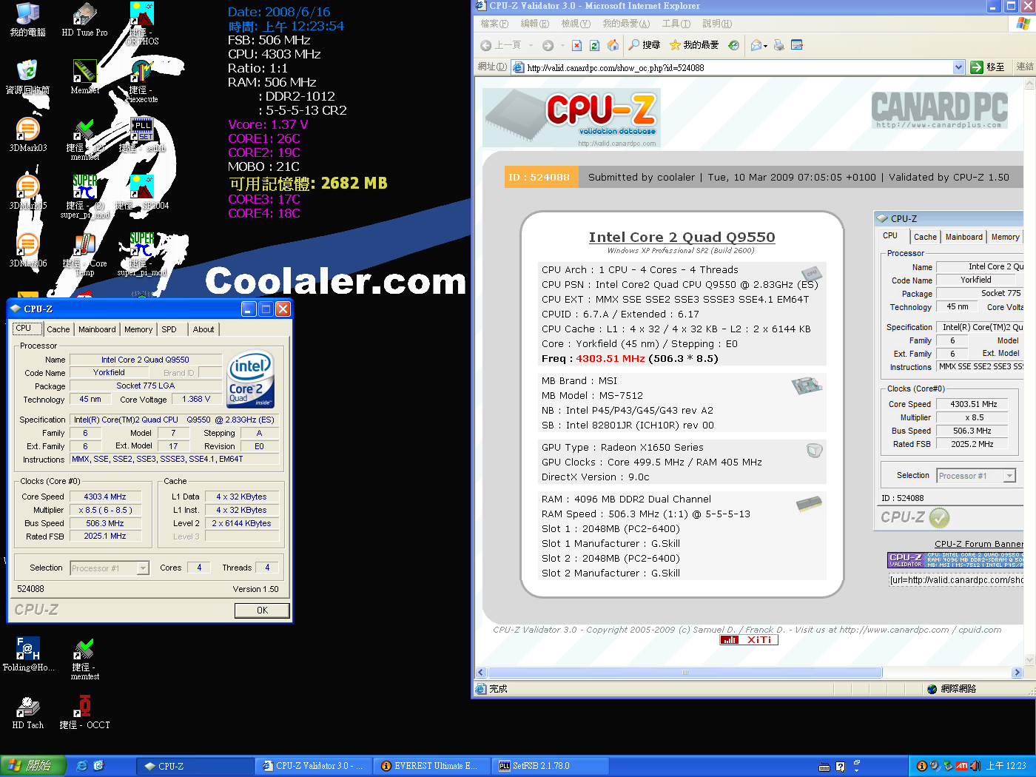Open the MemSet desktop icon

pyautogui.click(x=84, y=76)
